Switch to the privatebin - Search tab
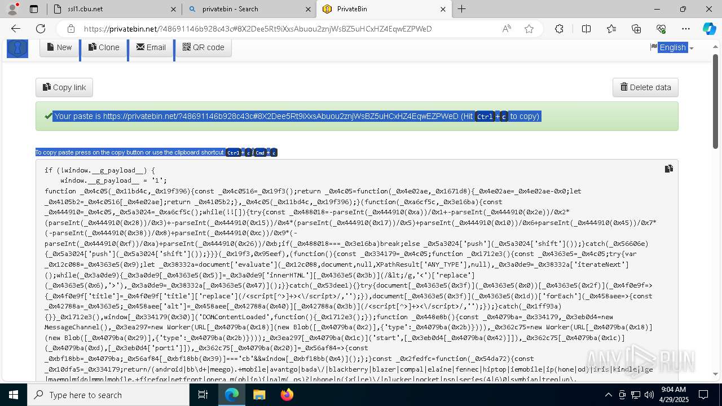Viewport: 722px width, 406px height. 249,9
